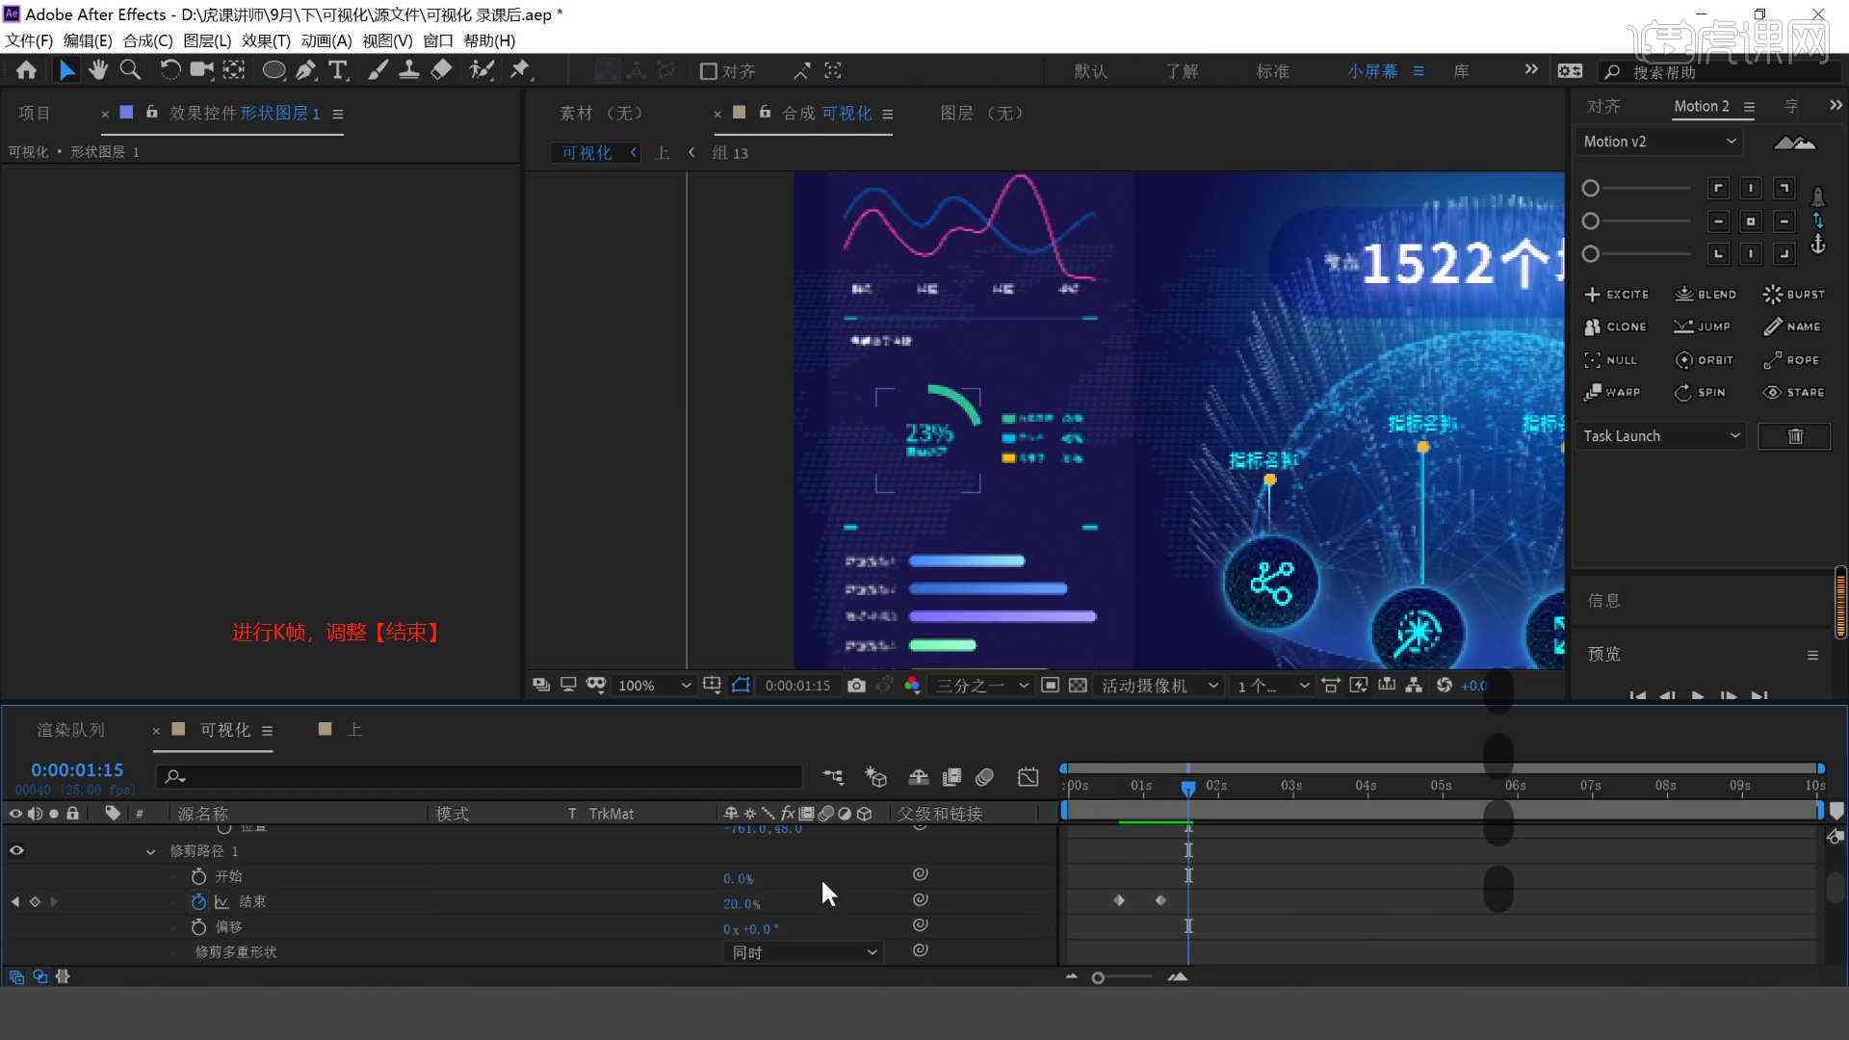Image resolution: width=1849 pixels, height=1040 pixels.
Task: Click the Frame Blending icon in timeline
Action: coord(951,777)
